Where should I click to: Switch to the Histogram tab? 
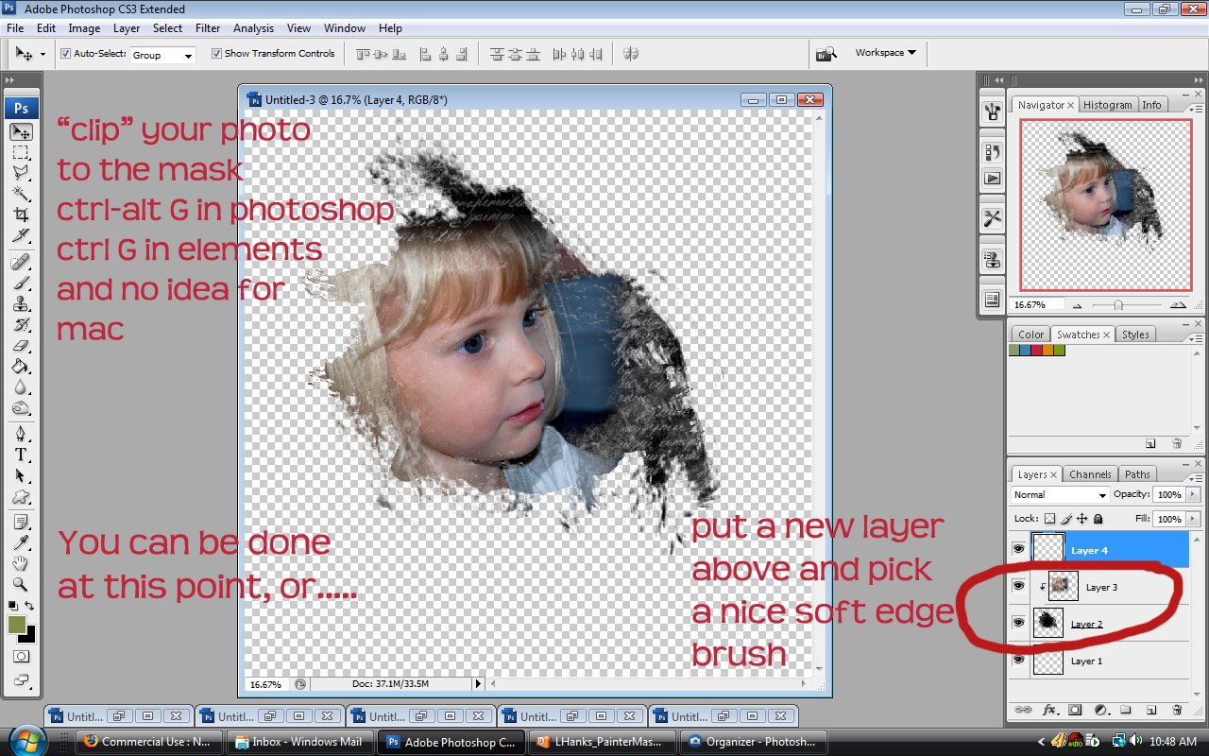coord(1107,105)
